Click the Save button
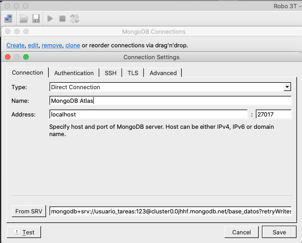The image size is (302, 243). 279,232
